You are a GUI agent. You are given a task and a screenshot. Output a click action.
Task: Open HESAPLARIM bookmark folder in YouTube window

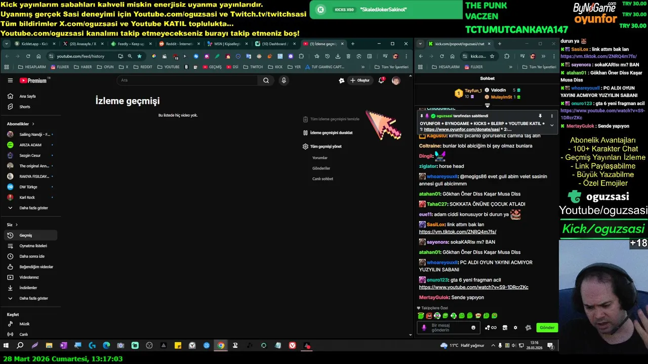[31, 67]
